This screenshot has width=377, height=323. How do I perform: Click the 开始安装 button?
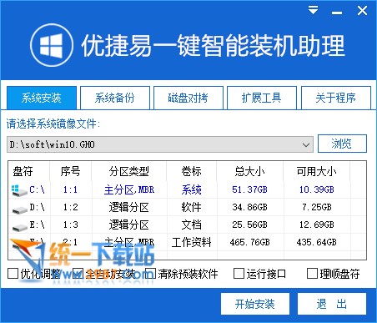[255, 304]
